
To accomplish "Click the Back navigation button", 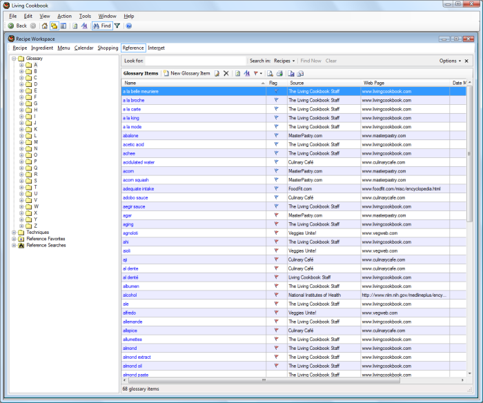I will coord(17,26).
